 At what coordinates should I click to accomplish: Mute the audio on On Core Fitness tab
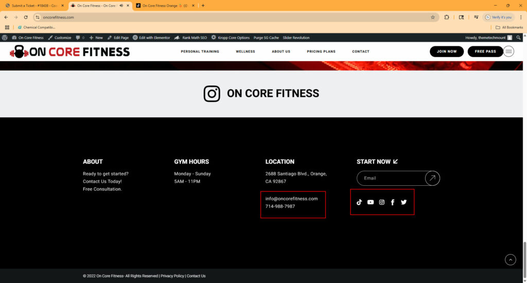click(121, 5)
